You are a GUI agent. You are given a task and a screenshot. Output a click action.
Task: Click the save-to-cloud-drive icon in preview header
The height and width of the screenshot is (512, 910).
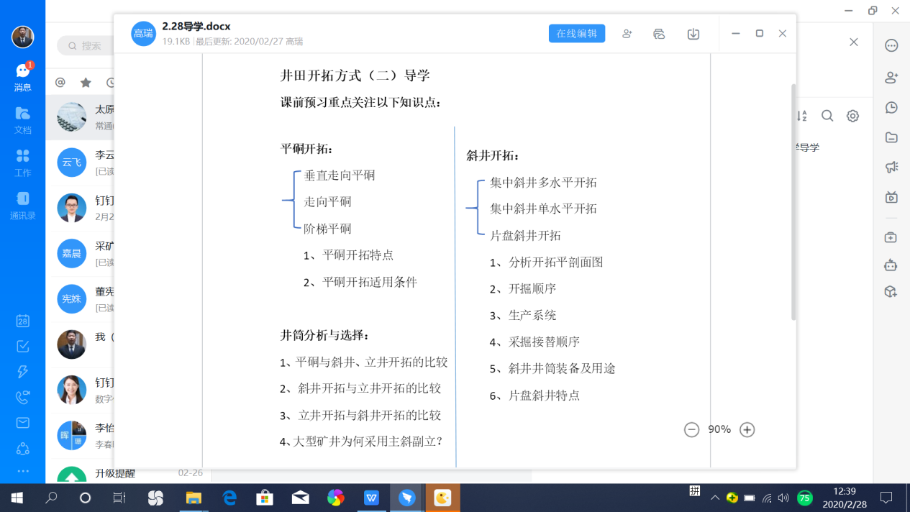click(659, 34)
